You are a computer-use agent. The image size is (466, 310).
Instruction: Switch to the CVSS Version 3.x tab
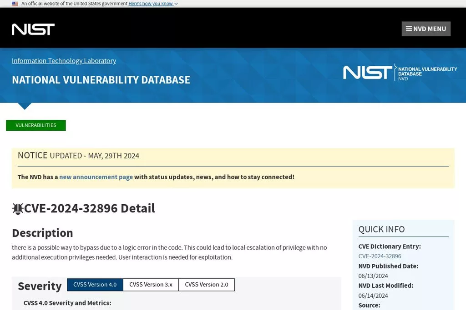coord(151,285)
